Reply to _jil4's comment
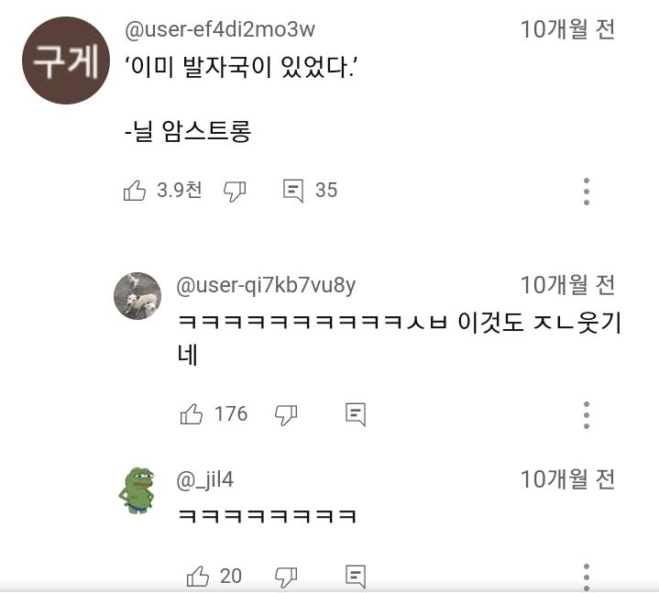659x593 pixels. pos(356,576)
